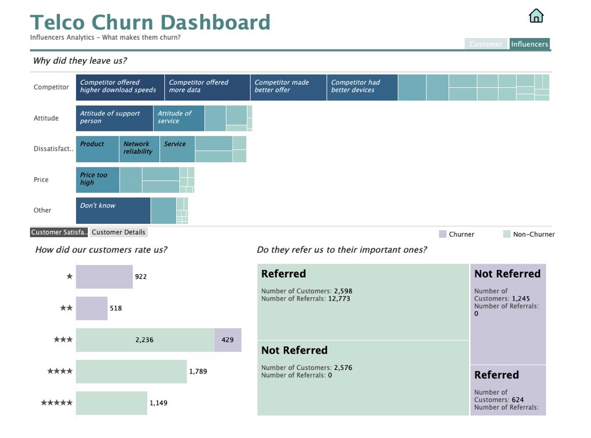This screenshot has height=438, width=591.
Task: Select the three-star rating icon
Action: (x=63, y=340)
